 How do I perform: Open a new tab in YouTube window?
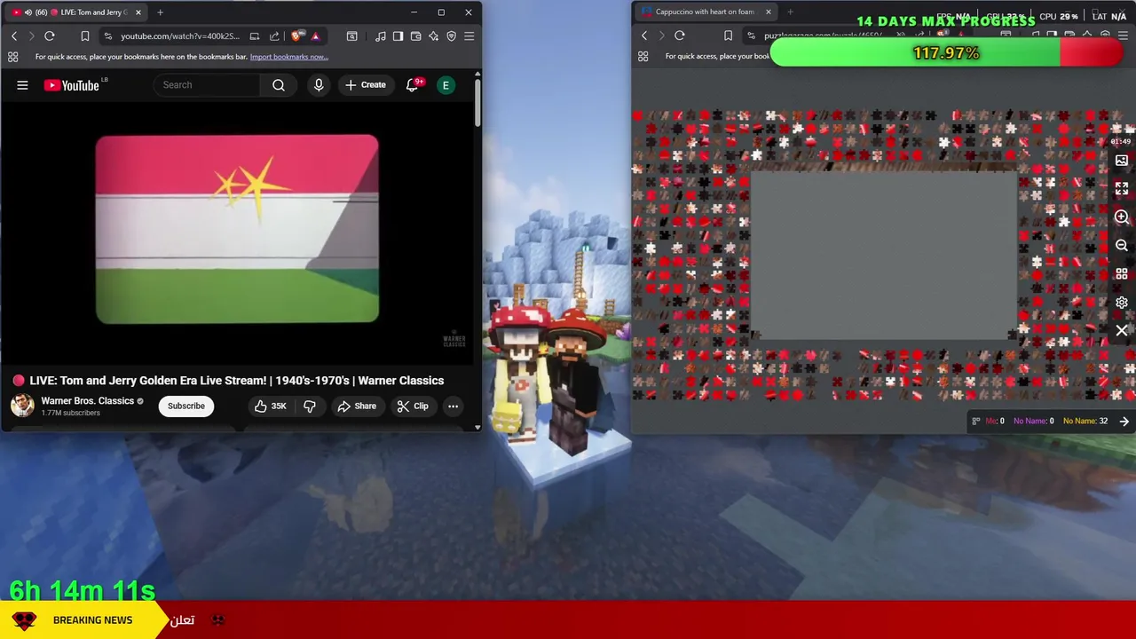pyautogui.click(x=160, y=12)
